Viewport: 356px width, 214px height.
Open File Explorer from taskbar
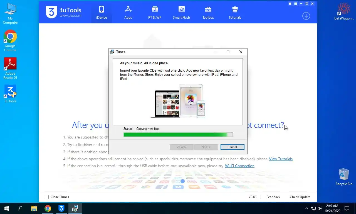point(34,208)
